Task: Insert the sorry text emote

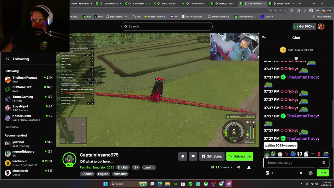Action: [x=313, y=154]
